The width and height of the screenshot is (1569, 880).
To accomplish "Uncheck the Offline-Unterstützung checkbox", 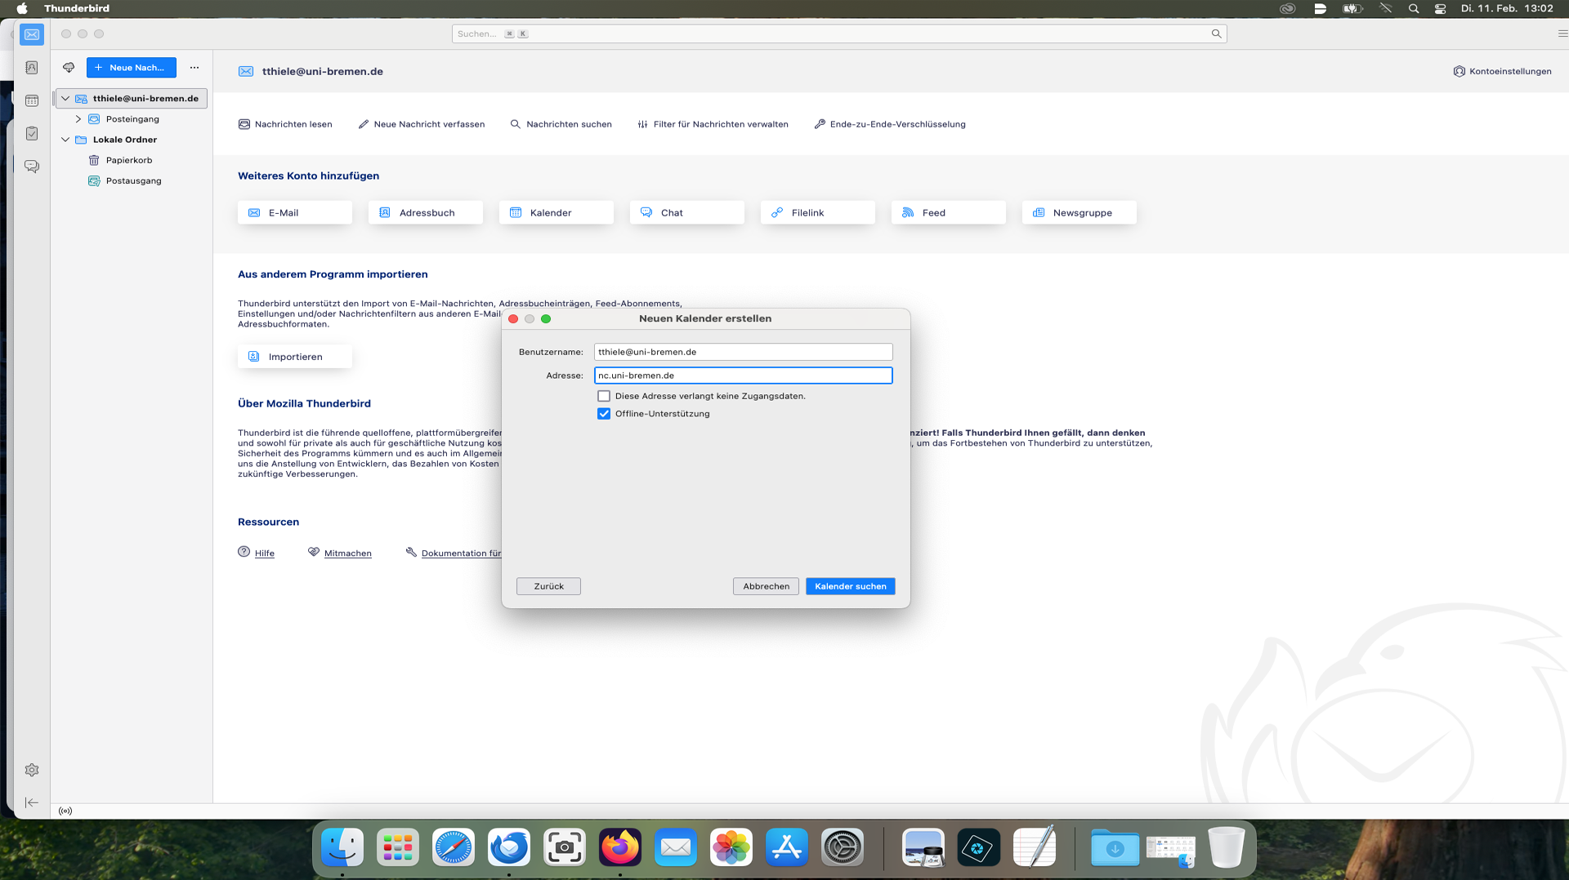I will pyautogui.click(x=604, y=414).
